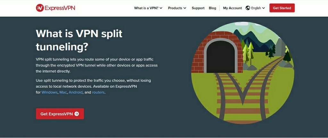
Task: Click the split tunnel railway illustration
Action: click(x=243, y=73)
